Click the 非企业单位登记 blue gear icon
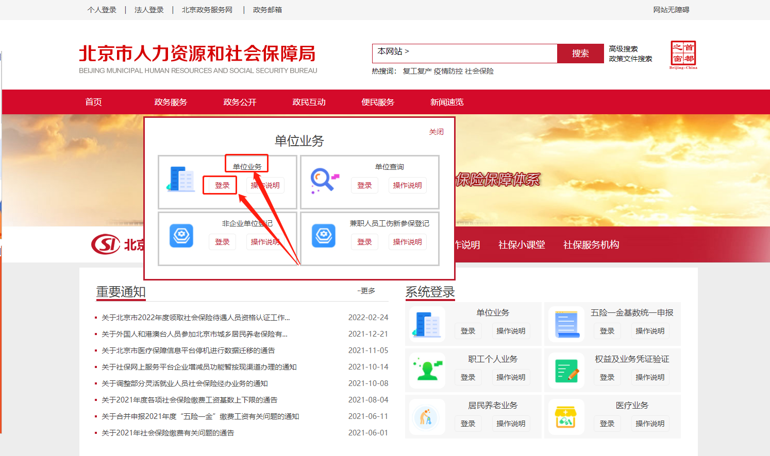The width and height of the screenshot is (770, 456). pyautogui.click(x=181, y=236)
